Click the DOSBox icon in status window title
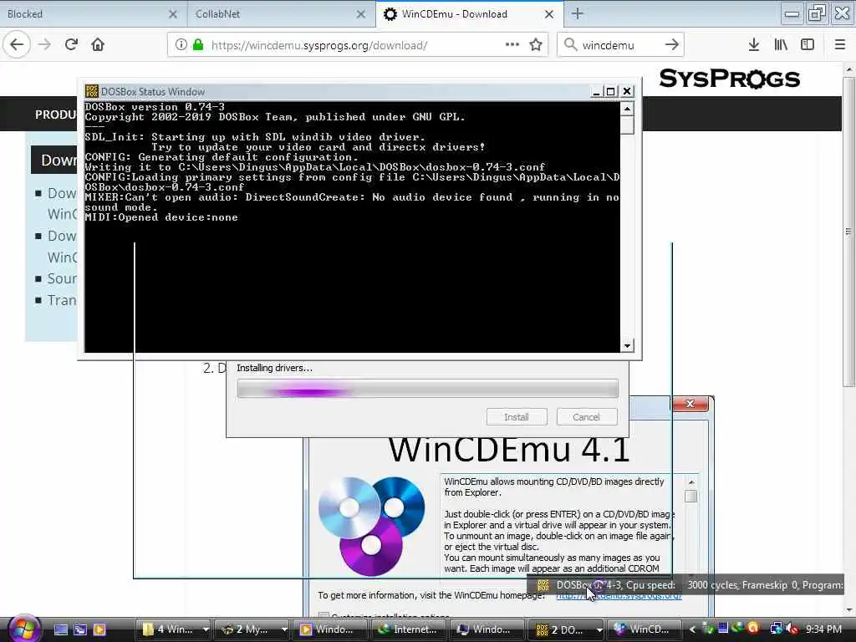856x642 pixels. 91,91
